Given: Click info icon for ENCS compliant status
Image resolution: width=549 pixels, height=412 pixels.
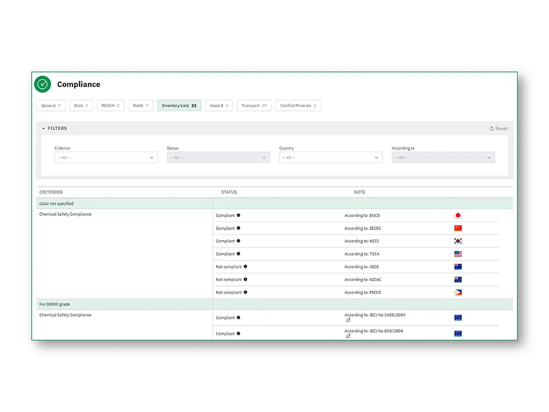Looking at the screenshot, I should pyautogui.click(x=239, y=215).
